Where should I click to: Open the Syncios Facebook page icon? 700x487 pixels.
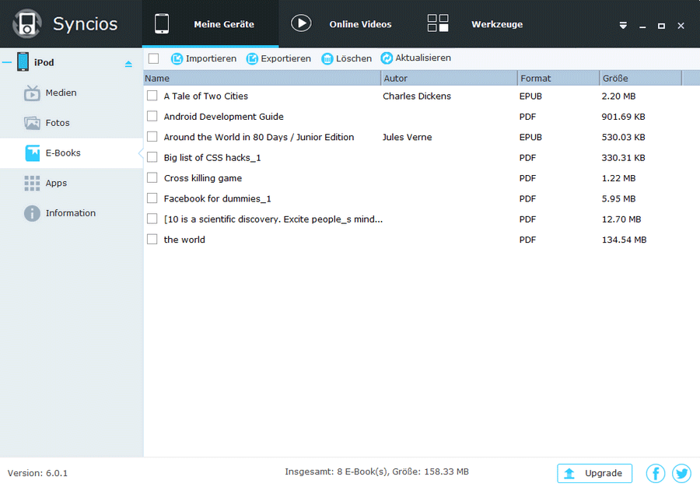[656, 473]
